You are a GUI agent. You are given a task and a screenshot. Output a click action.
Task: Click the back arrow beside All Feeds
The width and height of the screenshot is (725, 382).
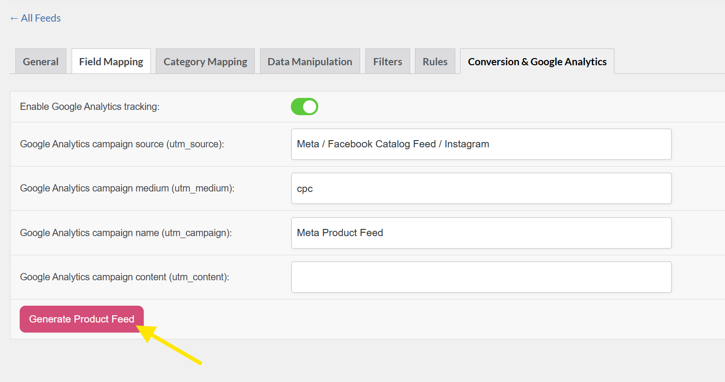pos(14,18)
